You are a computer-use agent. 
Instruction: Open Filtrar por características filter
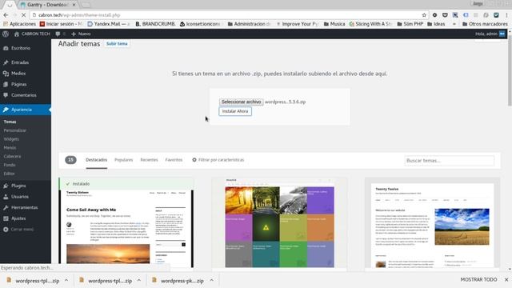point(218,160)
